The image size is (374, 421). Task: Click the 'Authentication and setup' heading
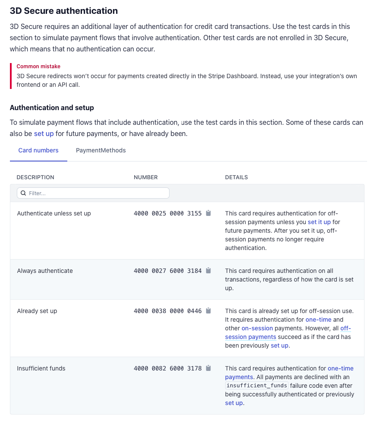click(52, 108)
